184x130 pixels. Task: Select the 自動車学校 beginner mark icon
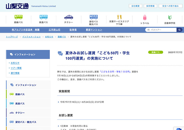point(170,18)
